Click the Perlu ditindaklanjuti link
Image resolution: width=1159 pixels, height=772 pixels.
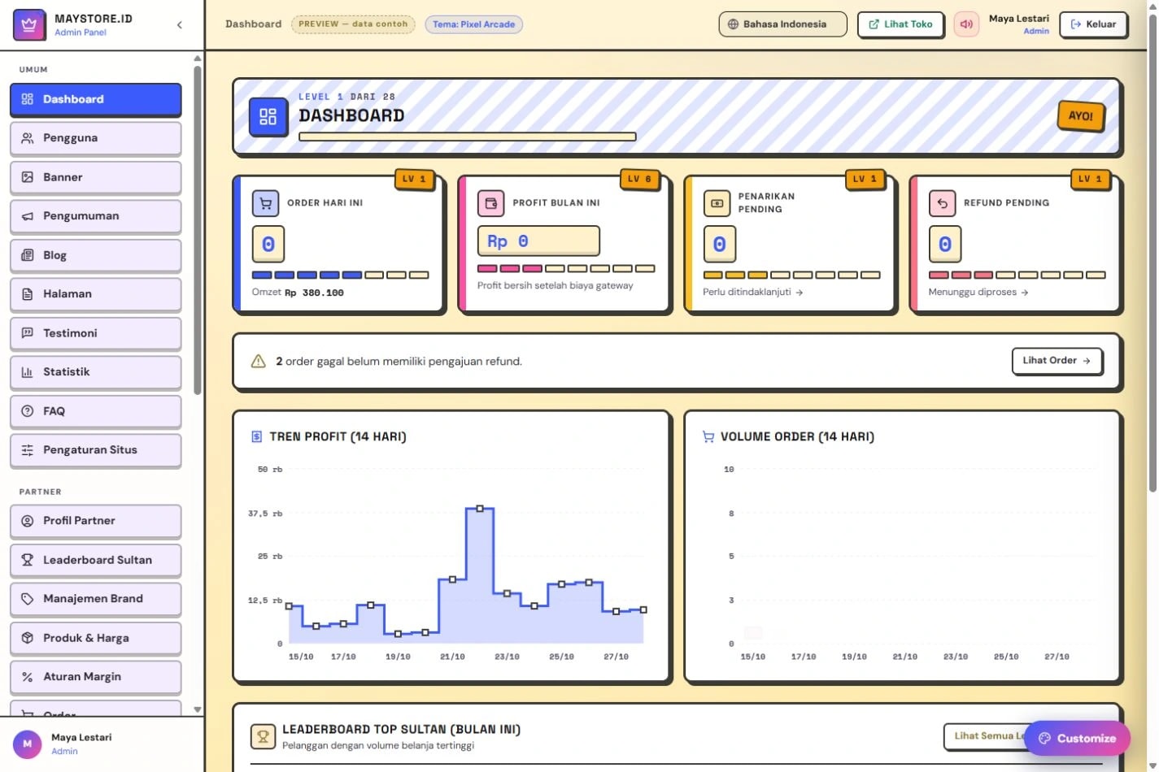coord(753,293)
